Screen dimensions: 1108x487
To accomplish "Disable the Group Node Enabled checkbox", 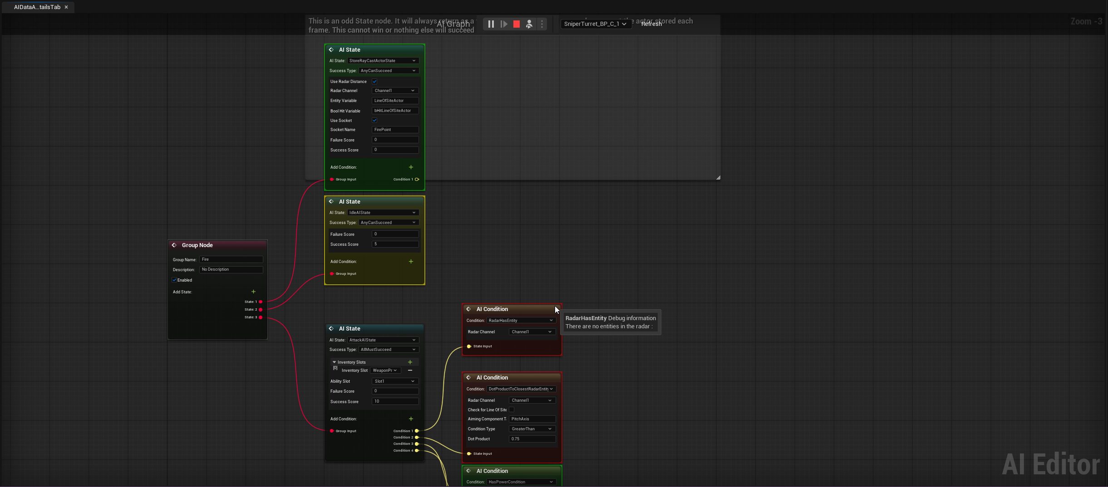I will tap(174, 280).
